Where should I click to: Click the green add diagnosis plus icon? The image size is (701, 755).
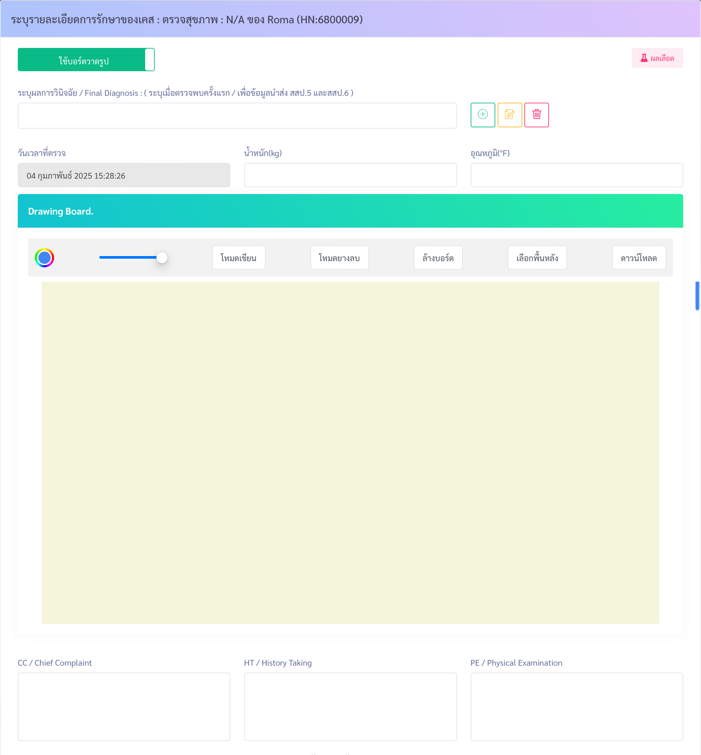point(483,115)
